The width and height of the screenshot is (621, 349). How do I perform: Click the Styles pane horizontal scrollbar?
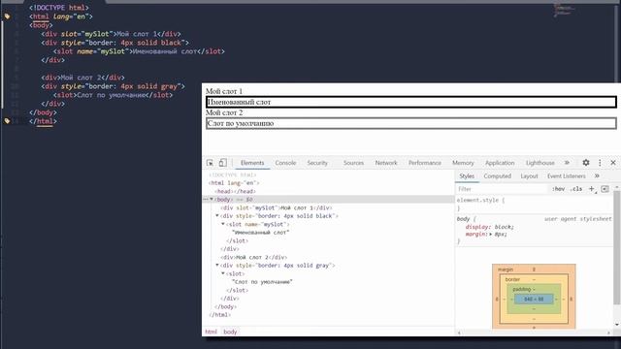pyautogui.click(x=533, y=333)
